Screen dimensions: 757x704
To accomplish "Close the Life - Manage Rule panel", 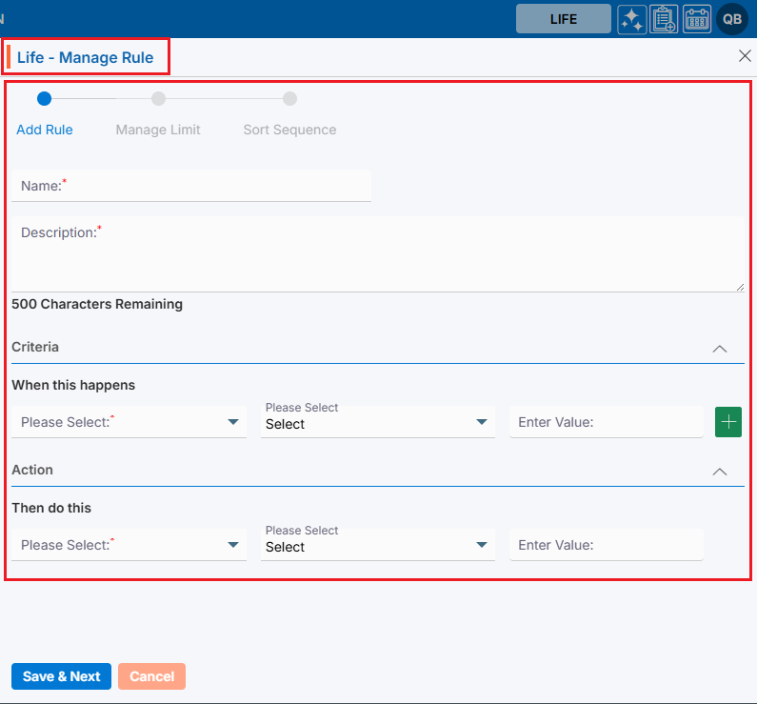I will tap(745, 56).
